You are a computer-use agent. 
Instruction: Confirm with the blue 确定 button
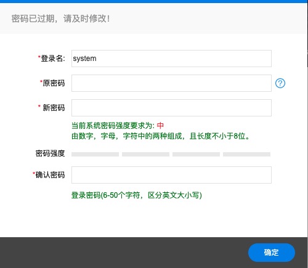coord(272,253)
